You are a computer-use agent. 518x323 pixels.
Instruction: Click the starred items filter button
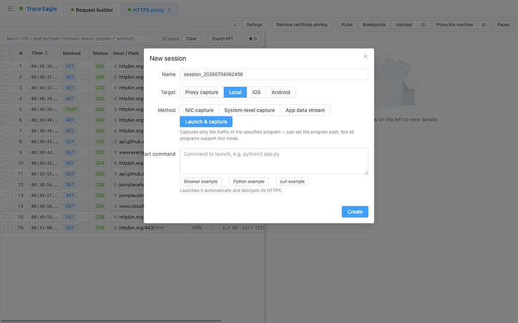click(x=253, y=38)
